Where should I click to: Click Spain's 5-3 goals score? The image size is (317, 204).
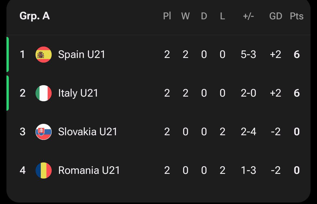tap(248, 54)
